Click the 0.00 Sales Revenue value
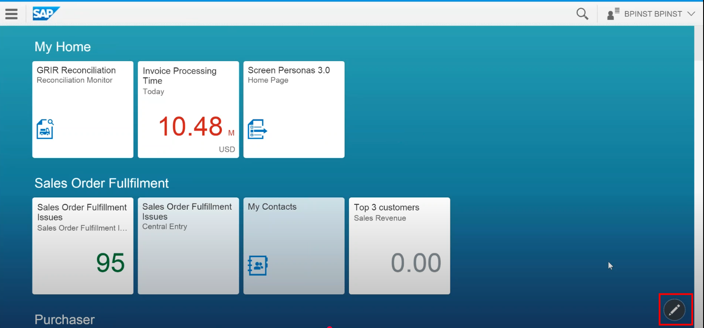The image size is (704, 328). [x=416, y=263]
